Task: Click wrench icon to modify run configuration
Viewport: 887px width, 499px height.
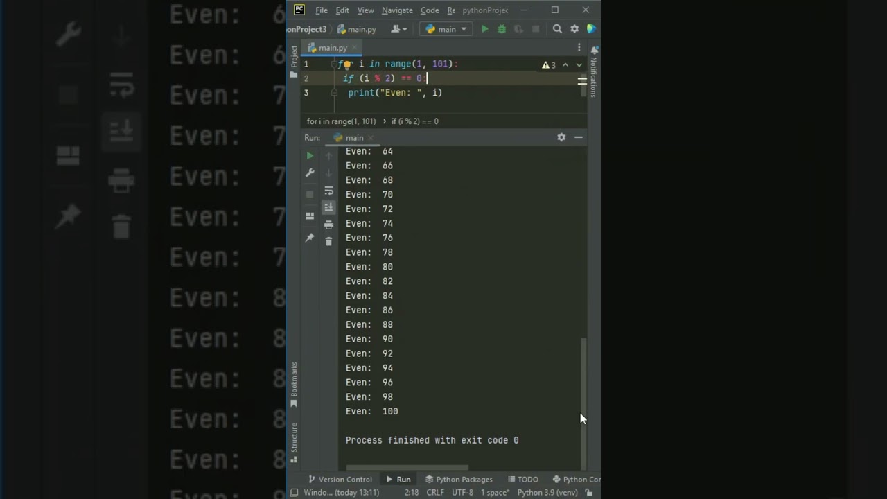Action: (x=310, y=173)
